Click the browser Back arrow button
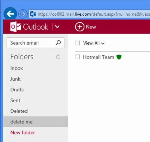150x142 pixels. point(10,14)
